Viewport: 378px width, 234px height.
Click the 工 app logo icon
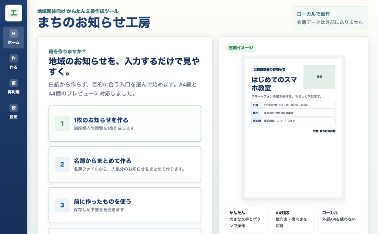[x=14, y=13]
